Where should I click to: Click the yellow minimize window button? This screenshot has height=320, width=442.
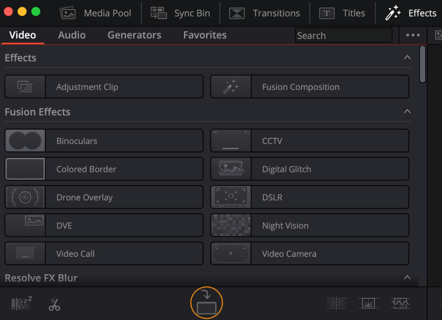tap(22, 12)
